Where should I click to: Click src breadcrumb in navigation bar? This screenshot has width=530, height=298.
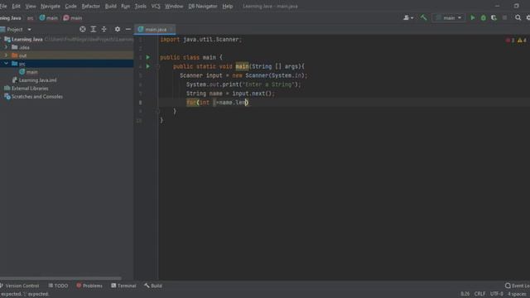(30, 18)
